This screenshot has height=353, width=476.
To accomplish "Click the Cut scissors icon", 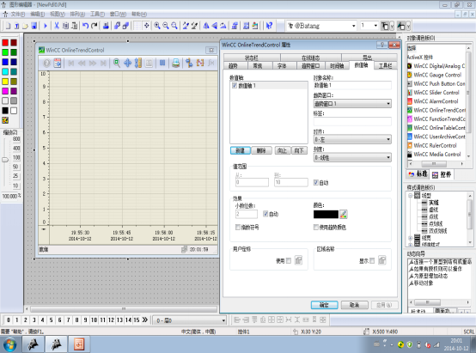I will [57, 26].
